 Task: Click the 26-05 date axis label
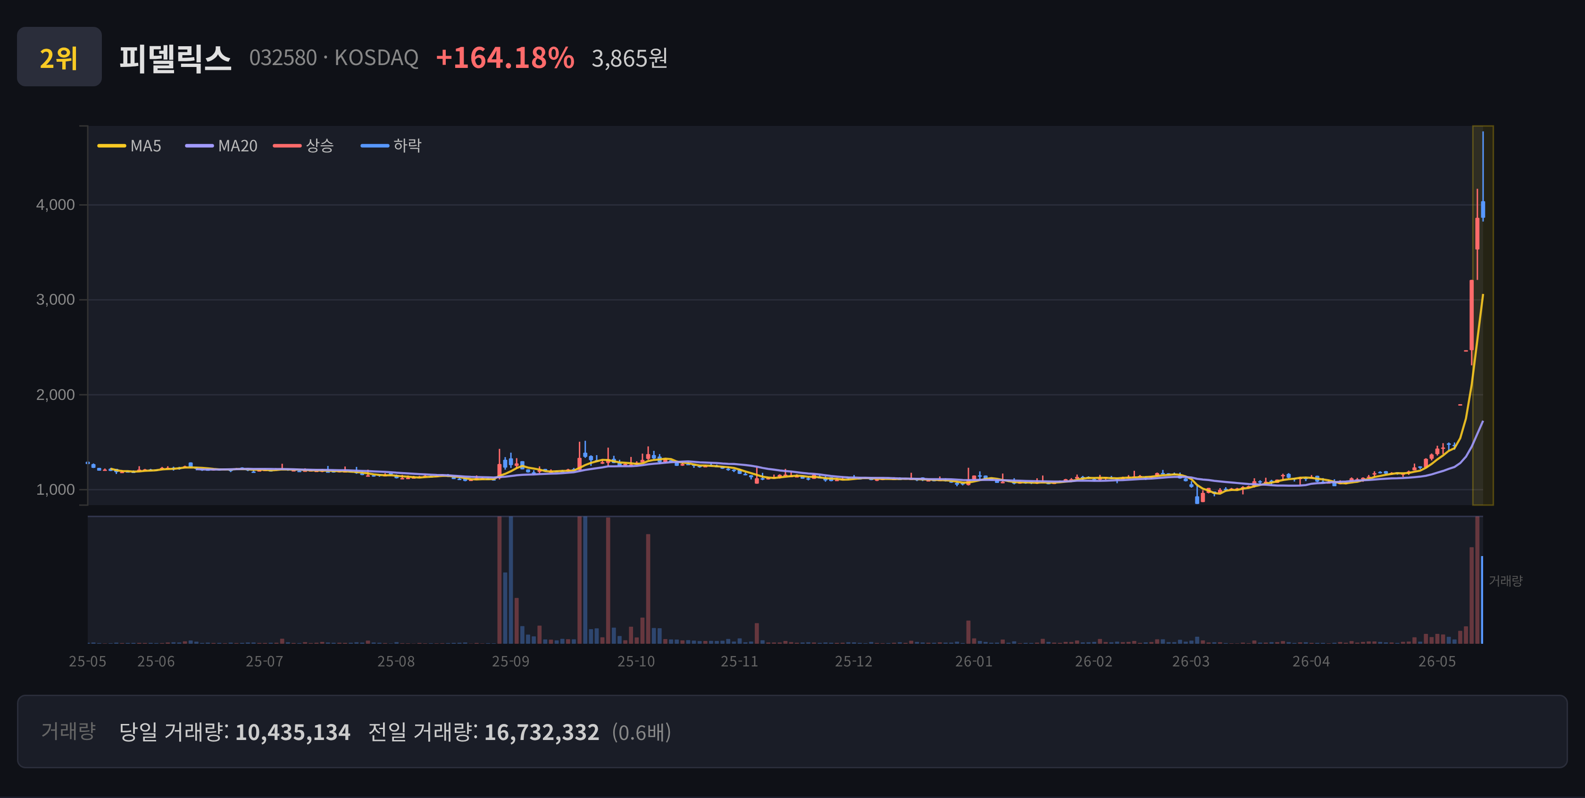(1437, 661)
